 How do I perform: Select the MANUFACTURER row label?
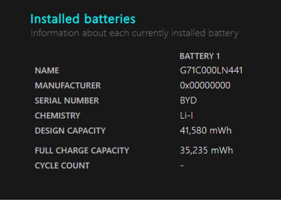click(x=68, y=86)
